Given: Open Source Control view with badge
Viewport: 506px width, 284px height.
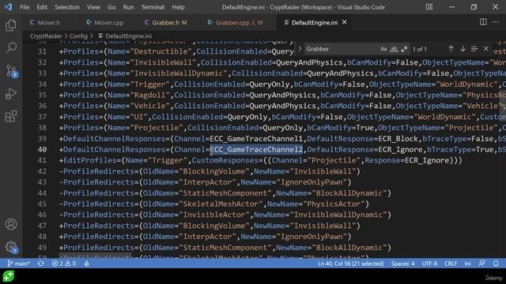Looking at the screenshot, I should tap(11, 71).
